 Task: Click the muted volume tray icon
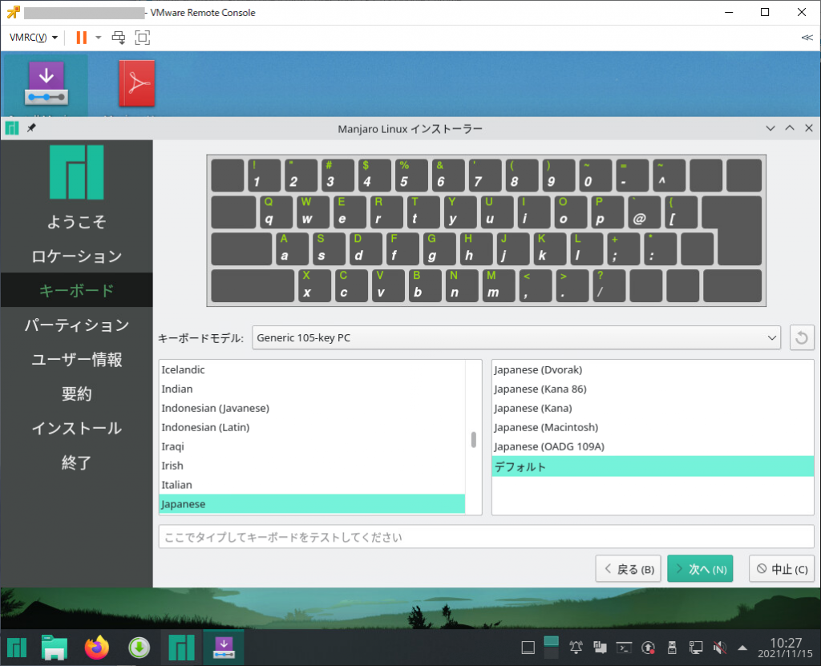pyautogui.click(x=720, y=648)
